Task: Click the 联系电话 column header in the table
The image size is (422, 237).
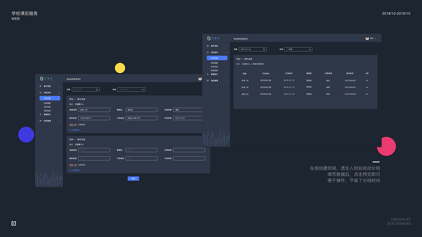Action: point(350,73)
